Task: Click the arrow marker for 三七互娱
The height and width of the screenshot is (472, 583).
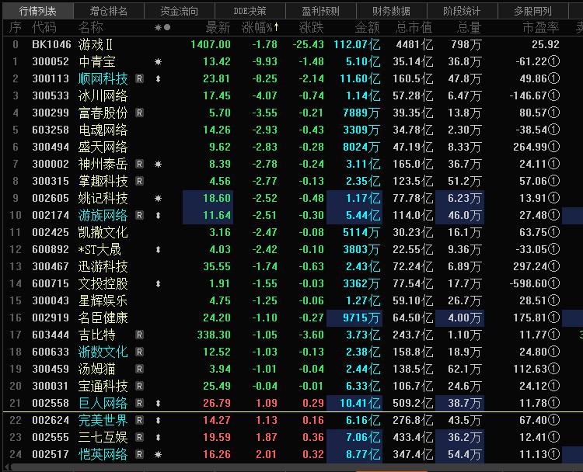Action: point(158,437)
